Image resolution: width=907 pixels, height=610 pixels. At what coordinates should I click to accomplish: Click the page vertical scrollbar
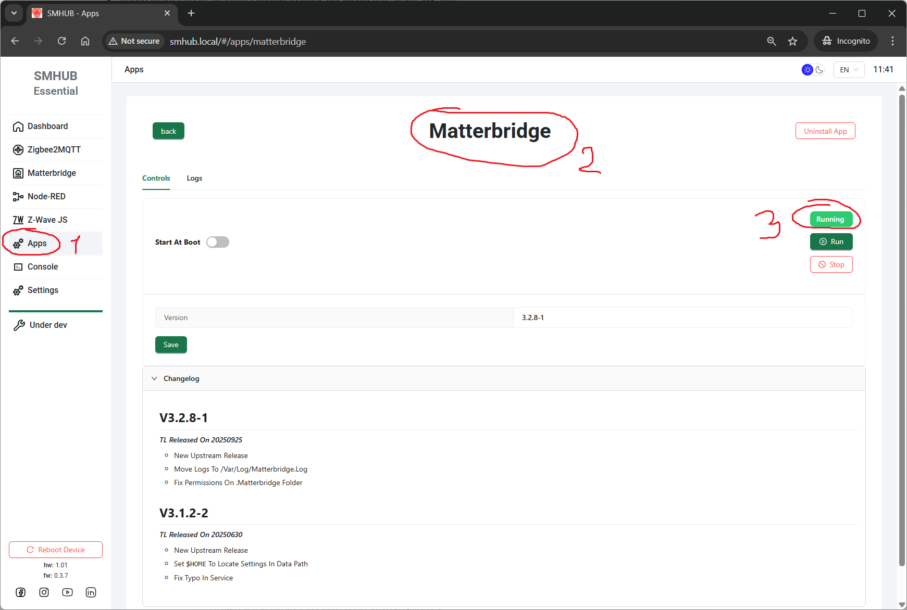[x=902, y=328]
